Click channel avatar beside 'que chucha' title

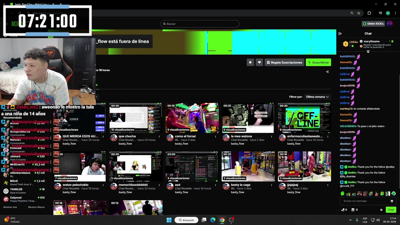click(x=114, y=138)
